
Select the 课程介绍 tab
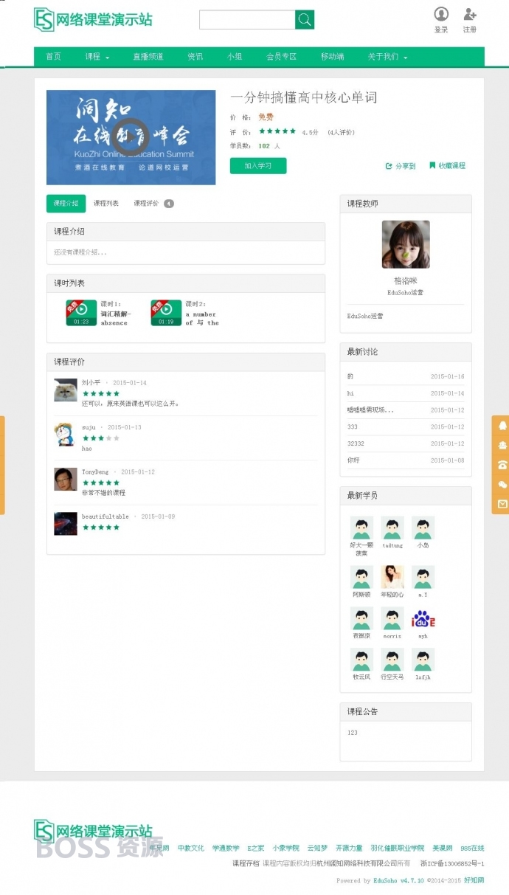[x=66, y=204]
